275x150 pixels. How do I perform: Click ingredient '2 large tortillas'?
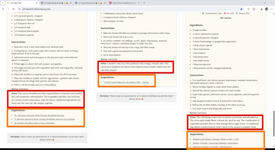click(x=200, y=30)
